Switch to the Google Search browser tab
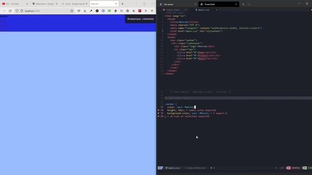 point(75,4)
